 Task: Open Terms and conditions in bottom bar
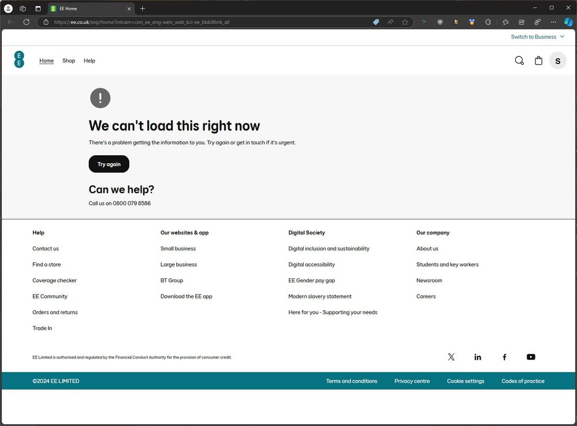pos(351,381)
